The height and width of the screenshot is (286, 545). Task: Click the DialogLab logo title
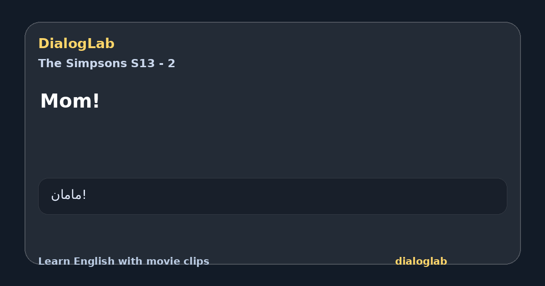point(76,44)
